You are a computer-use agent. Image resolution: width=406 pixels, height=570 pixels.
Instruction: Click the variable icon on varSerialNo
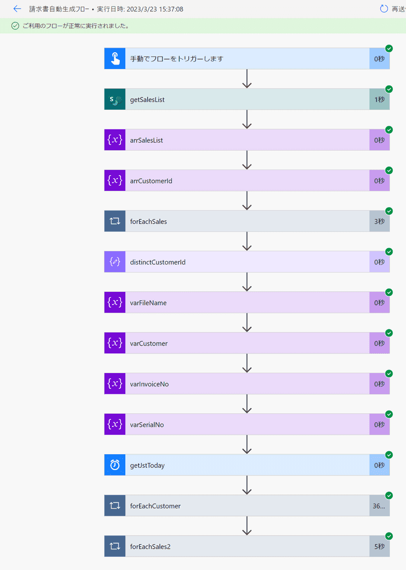tap(115, 424)
